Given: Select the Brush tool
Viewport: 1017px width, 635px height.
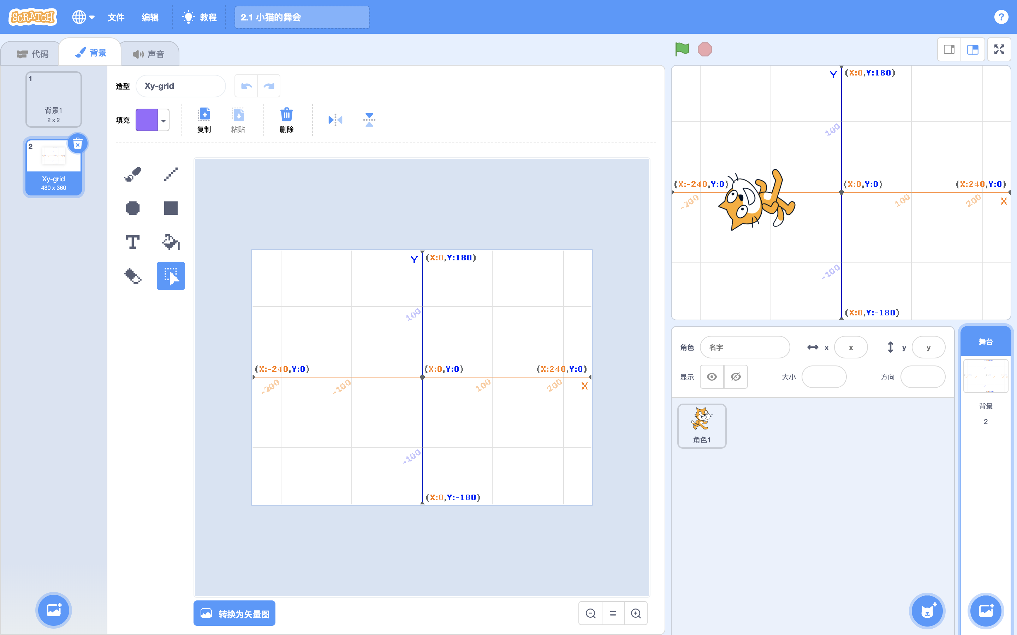Looking at the screenshot, I should pyautogui.click(x=133, y=174).
